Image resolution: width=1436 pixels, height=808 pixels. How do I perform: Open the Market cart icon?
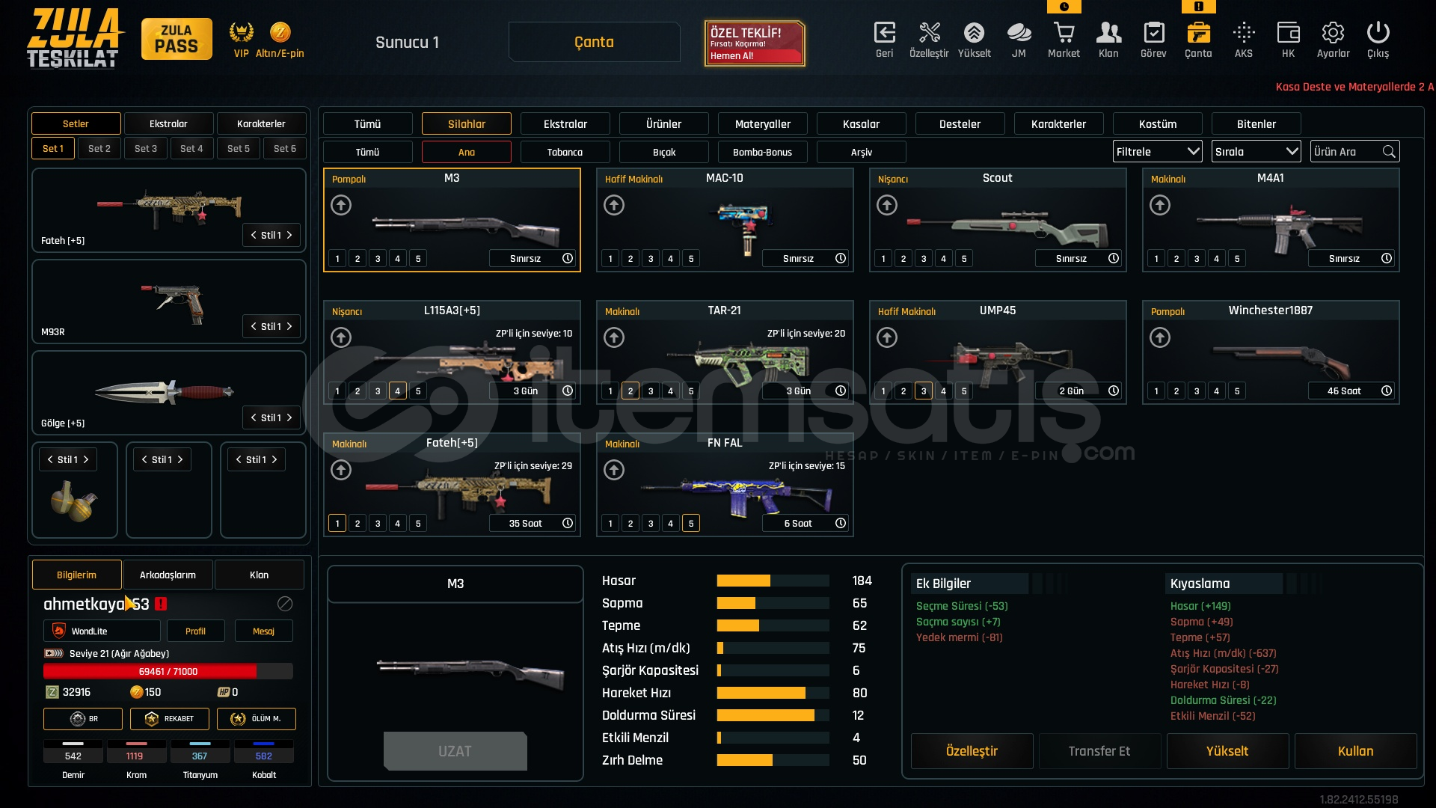point(1064,33)
